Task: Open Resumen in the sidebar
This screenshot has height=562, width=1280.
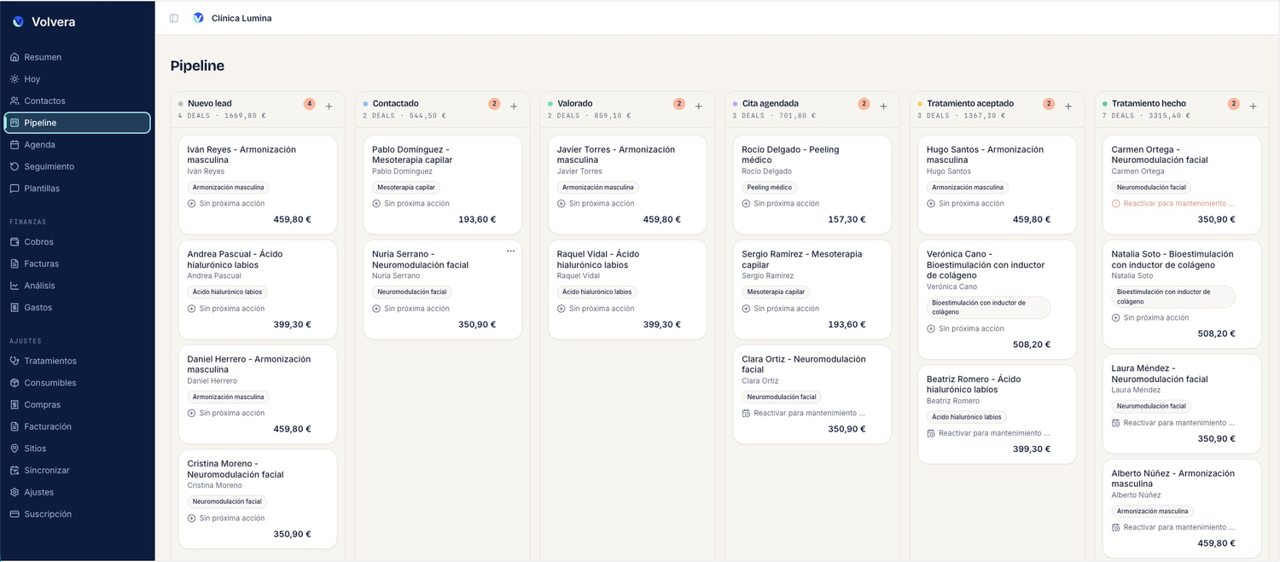Action: tap(77, 57)
